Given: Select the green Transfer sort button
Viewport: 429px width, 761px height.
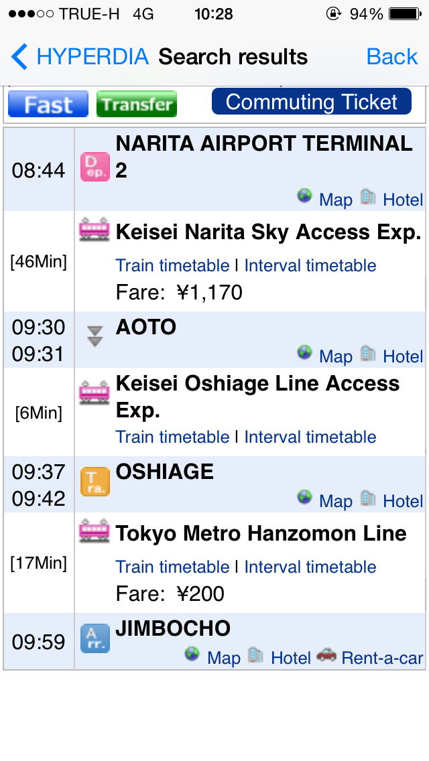Looking at the screenshot, I should click(137, 104).
